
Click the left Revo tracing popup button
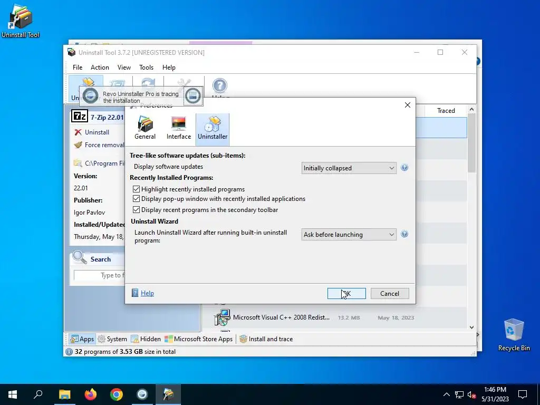click(91, 96)
